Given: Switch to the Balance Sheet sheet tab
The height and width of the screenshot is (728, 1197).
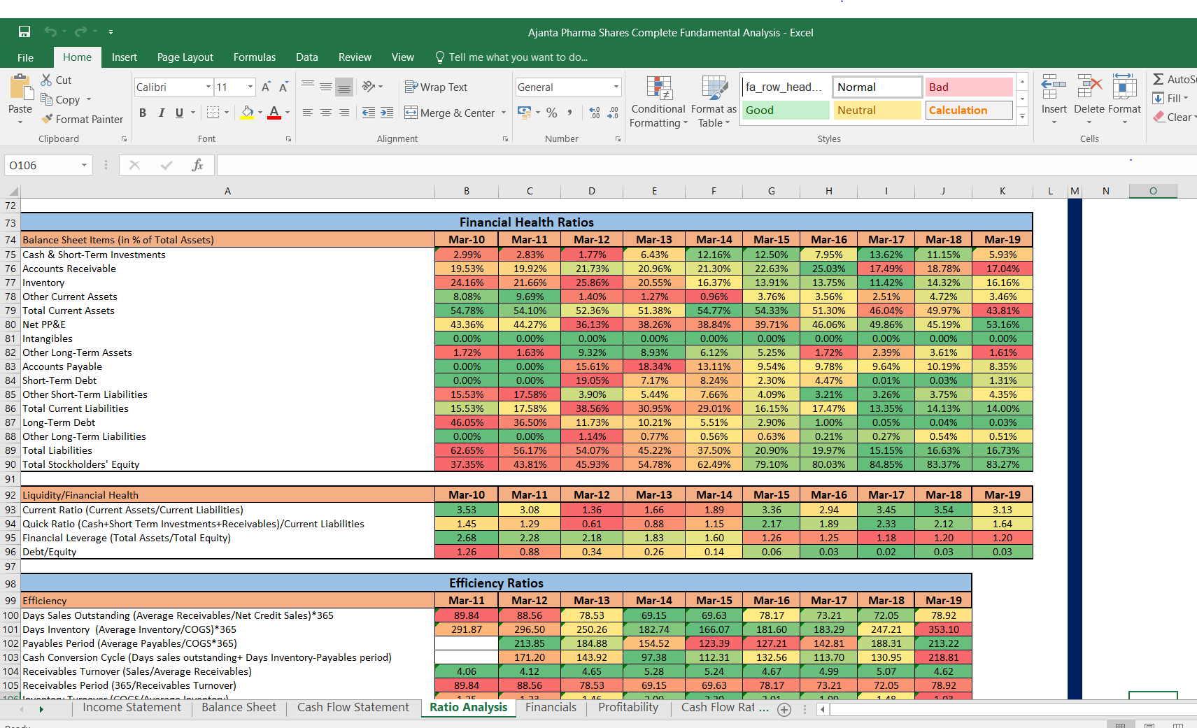Looking at the screenshot, I should pyautogui.click(x=239, y=708).
